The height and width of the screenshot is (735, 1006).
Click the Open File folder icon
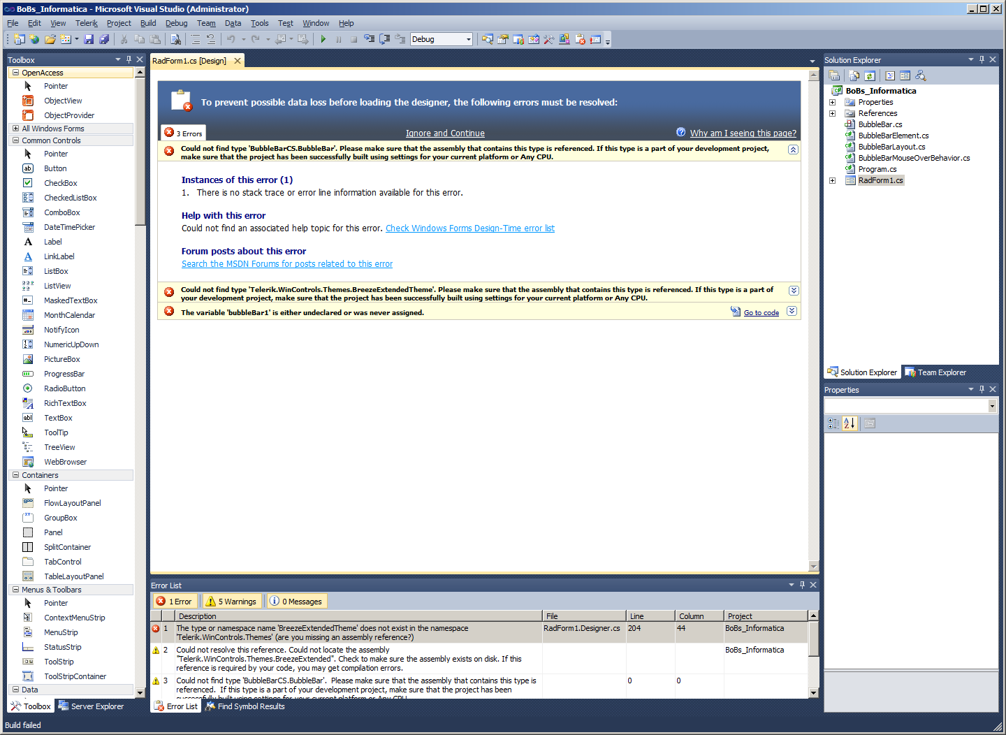point(50,39)
